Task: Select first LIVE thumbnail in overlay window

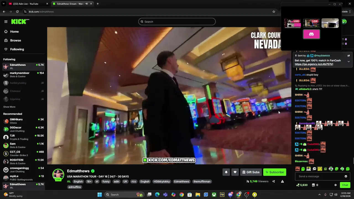Action: tap(293, 23)
